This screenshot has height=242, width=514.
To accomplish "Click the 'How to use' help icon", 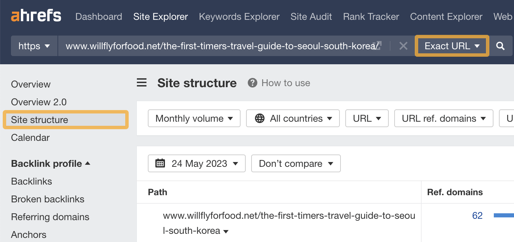I will [x=252, y=82].
